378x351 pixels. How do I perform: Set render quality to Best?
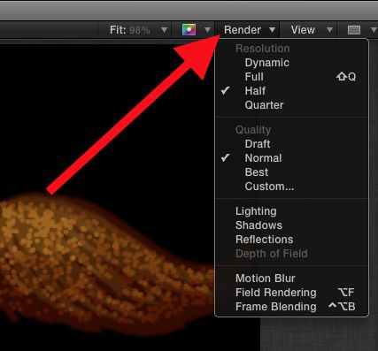pyautogui.click(x=291, y=172)
